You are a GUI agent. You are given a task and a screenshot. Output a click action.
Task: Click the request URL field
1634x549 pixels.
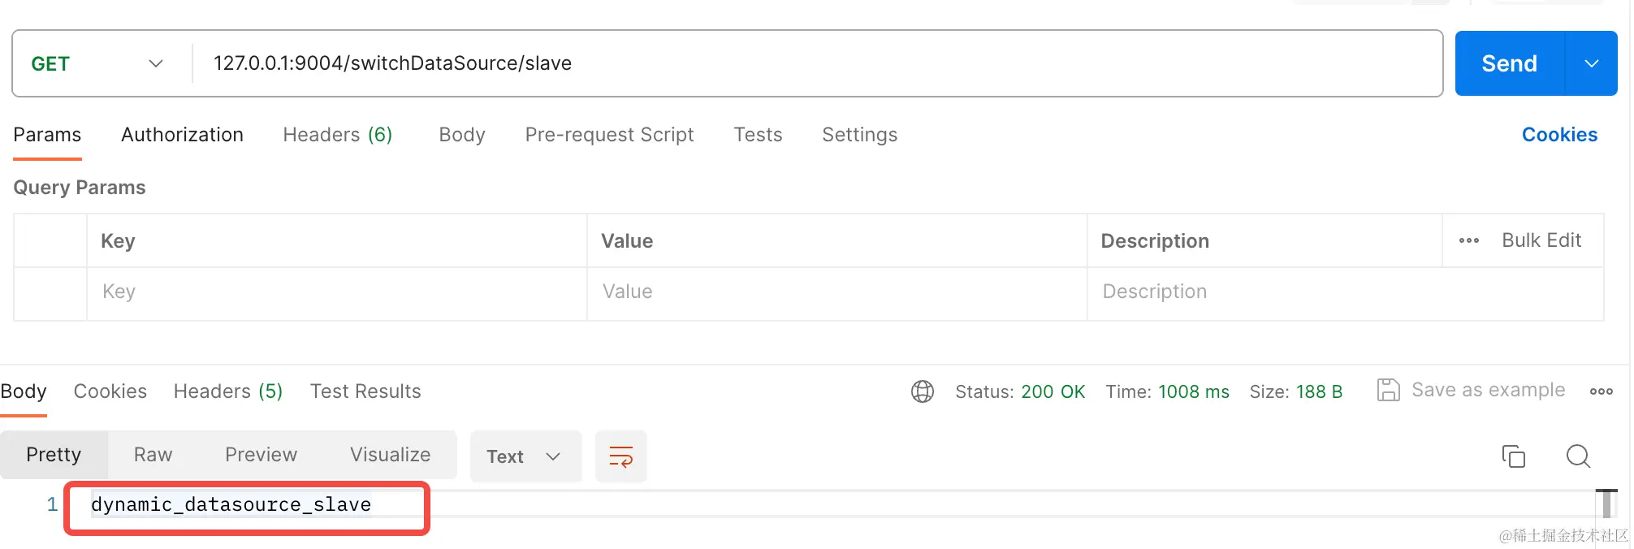point(817,63)
